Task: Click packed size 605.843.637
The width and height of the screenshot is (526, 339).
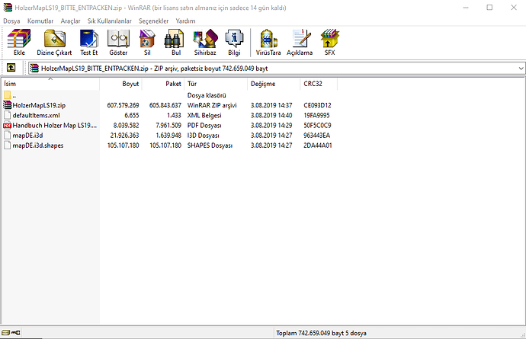Action: pyautogui.click(x=165, y=105)
